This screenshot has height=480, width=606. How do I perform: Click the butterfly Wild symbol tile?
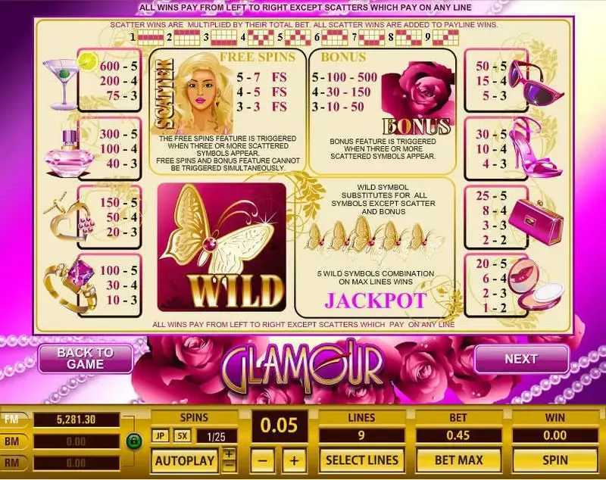click(x=221, y=247)
